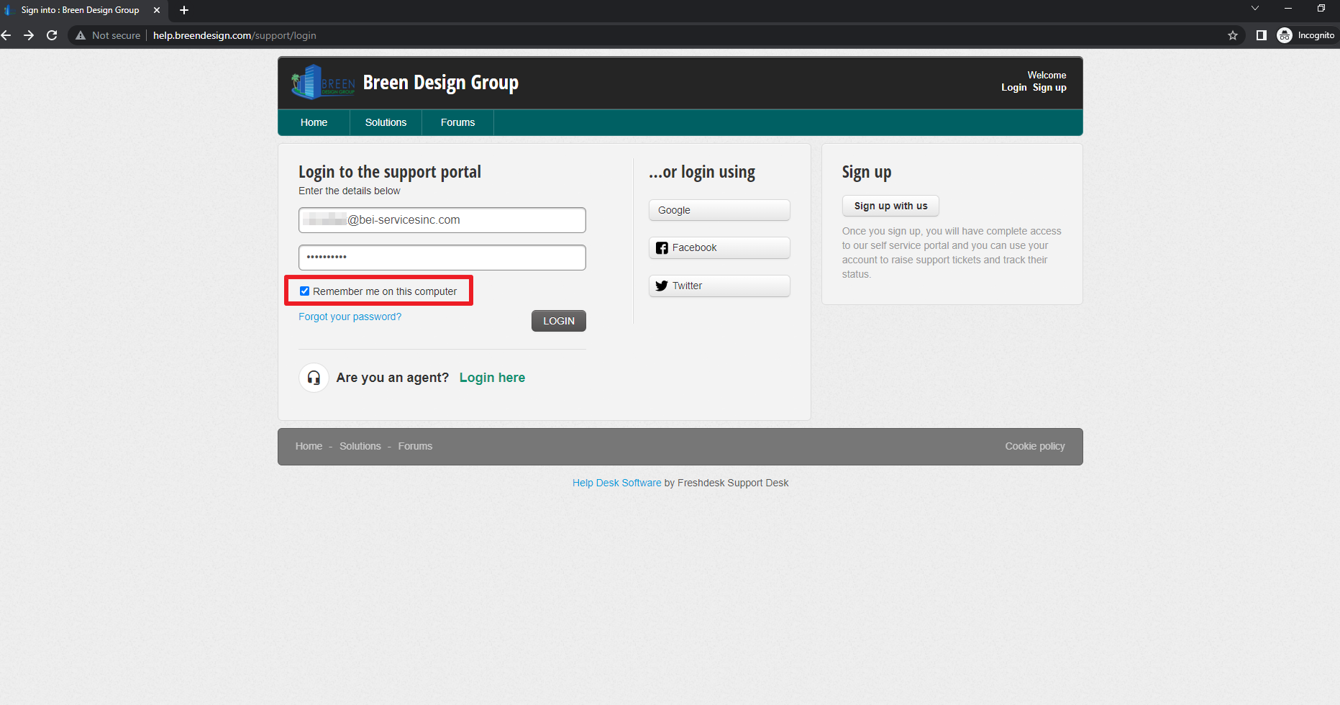Bookmark this page with star icon

tap(1233, 35)
